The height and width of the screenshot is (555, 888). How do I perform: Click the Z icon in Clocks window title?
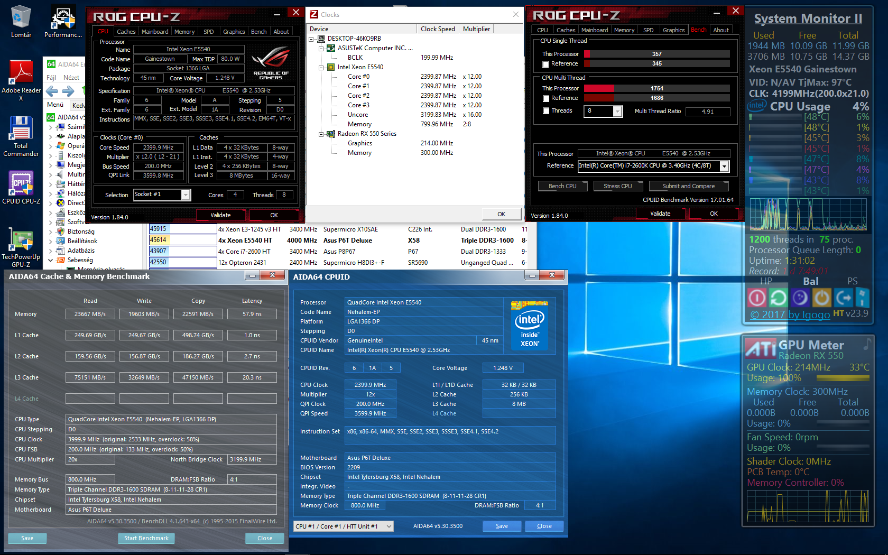[314, 15]
